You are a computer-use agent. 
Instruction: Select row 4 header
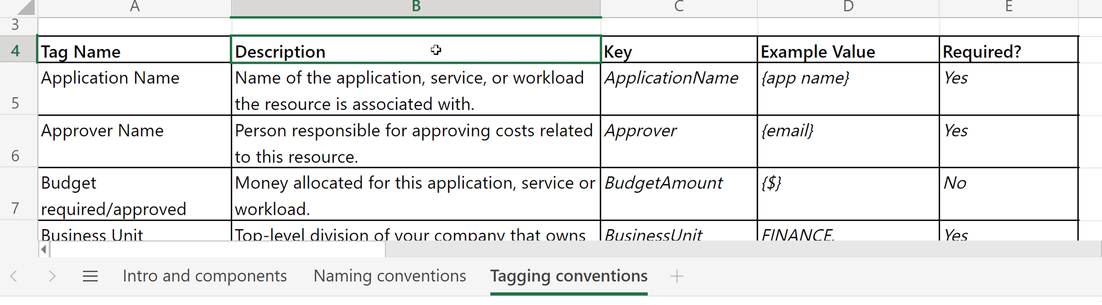[15, 51]
